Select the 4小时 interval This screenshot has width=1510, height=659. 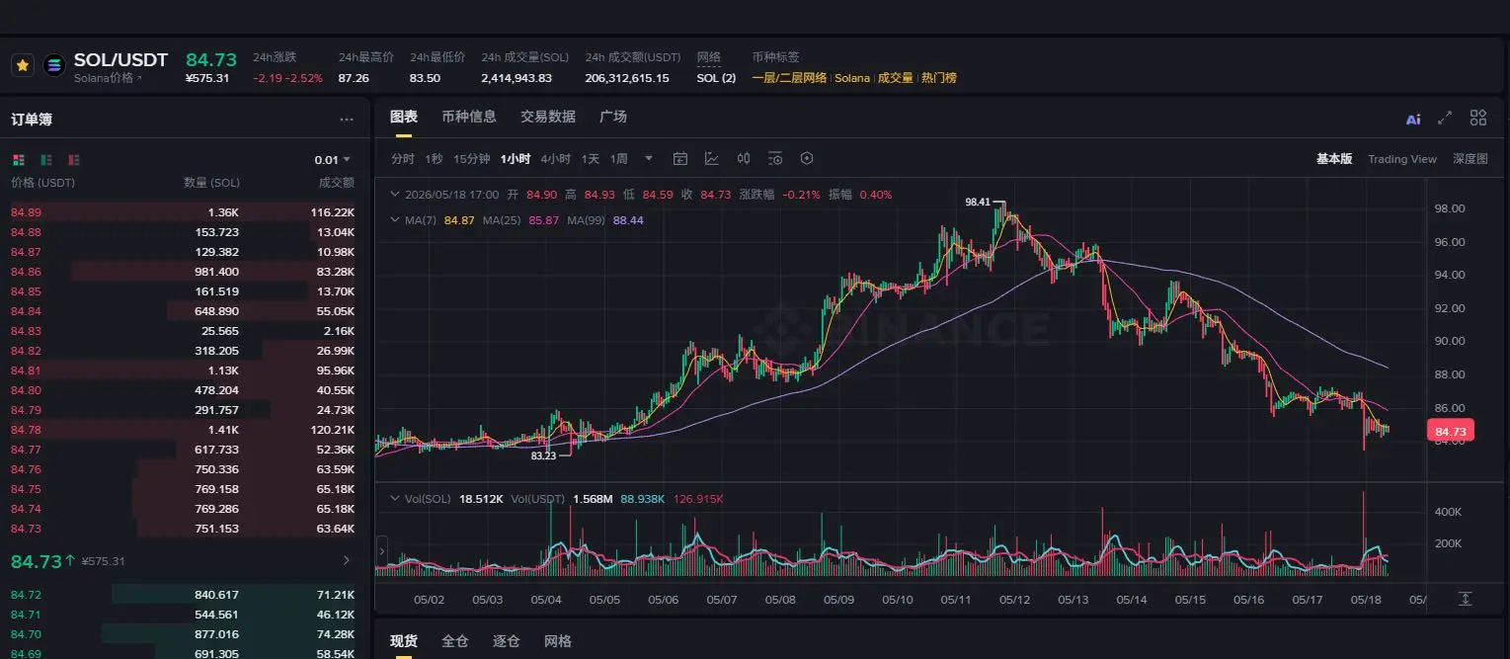click(556, 159)
